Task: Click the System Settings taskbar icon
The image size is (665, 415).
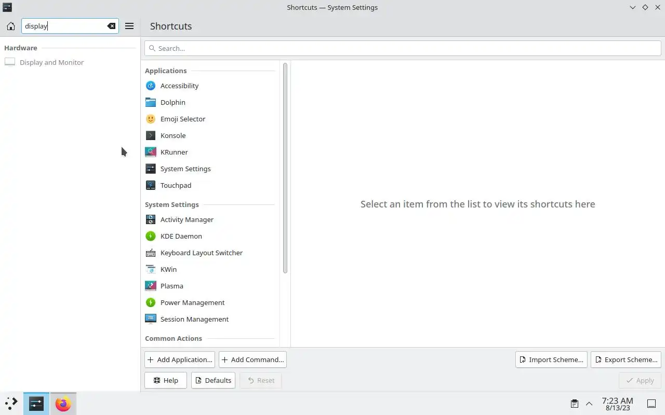Action: pos(36,404)
